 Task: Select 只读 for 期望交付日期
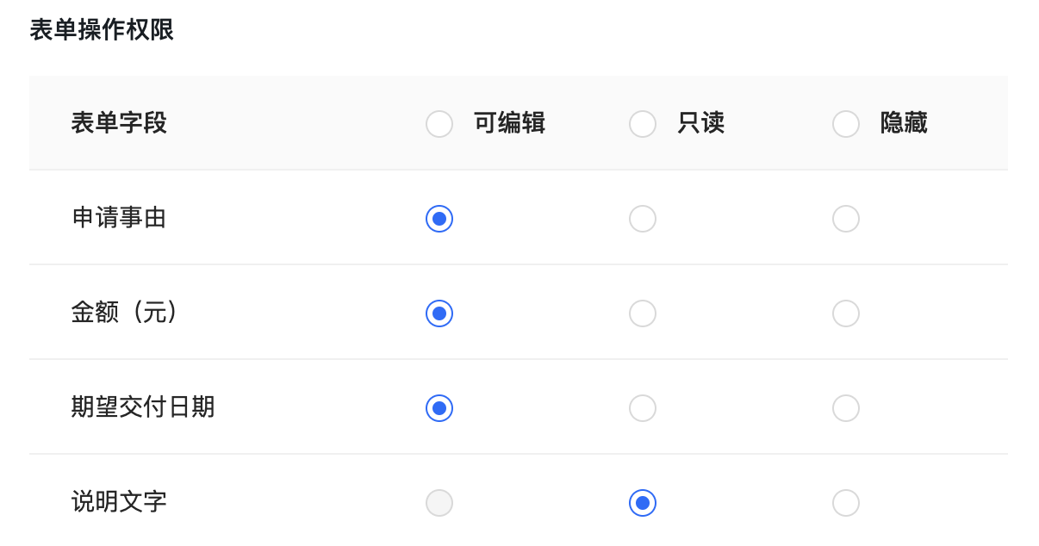point(643,408)
